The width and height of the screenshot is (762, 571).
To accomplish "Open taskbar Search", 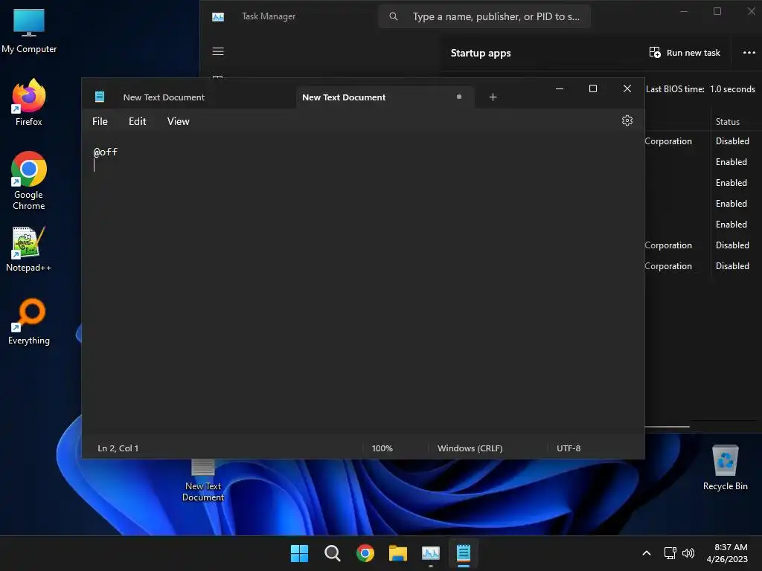I will pyautogui.click(x=333, y=553).
